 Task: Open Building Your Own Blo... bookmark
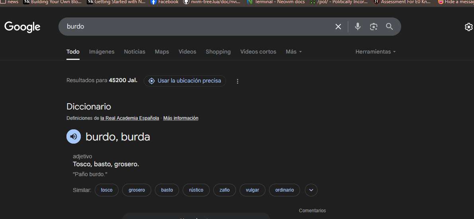[52, 2]
